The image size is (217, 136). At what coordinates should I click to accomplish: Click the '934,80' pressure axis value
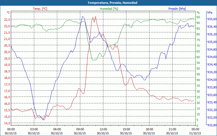(x=211, y=50)
